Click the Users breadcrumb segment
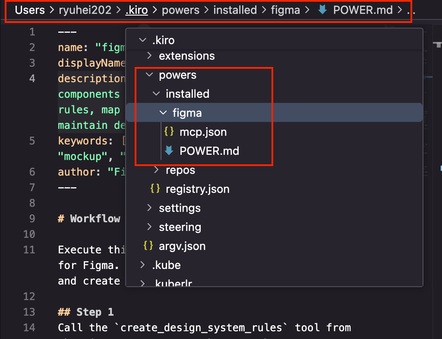 pos(29,10)
